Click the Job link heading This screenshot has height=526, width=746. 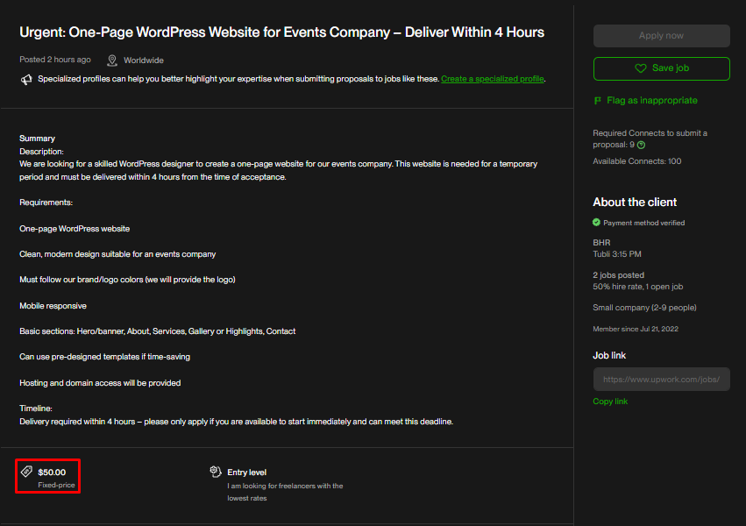[x=609, y=355]
